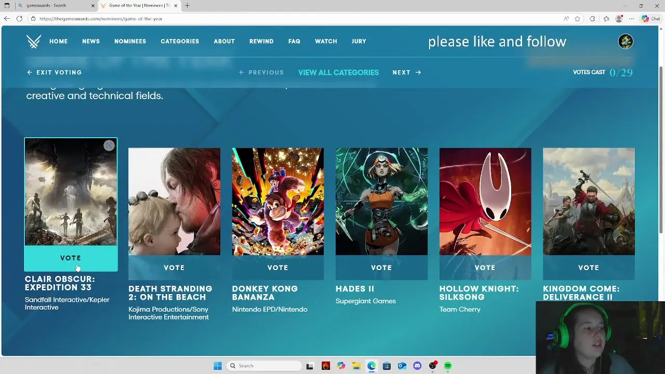This screenshot has height=374, width=665.
Task: Click the Windows taskbar Search box
Action: 263,366
